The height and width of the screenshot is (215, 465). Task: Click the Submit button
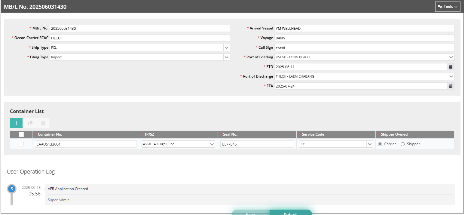coord(291,213)
